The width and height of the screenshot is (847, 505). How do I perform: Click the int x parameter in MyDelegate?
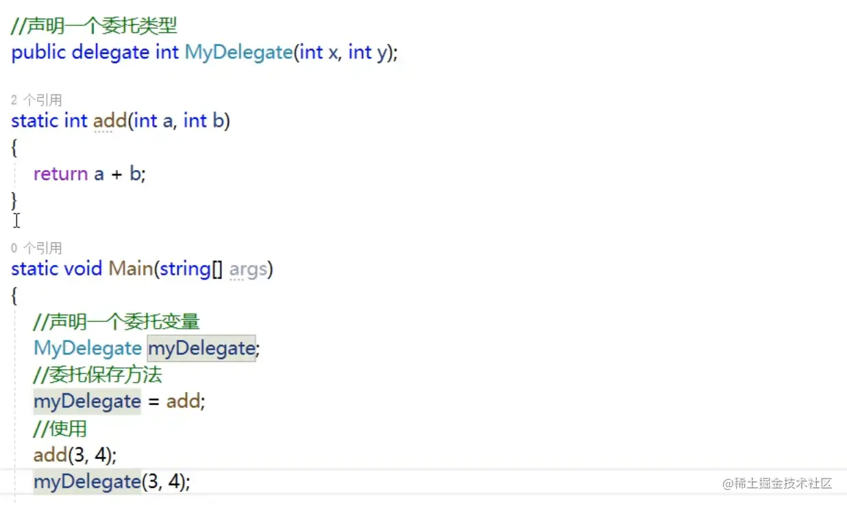319,52
